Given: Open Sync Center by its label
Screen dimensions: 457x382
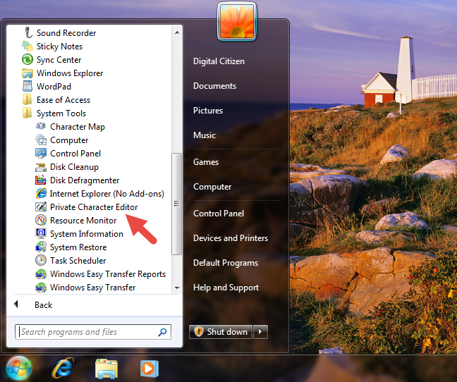Looking at the screenshot, I should [x=59, y=60].
